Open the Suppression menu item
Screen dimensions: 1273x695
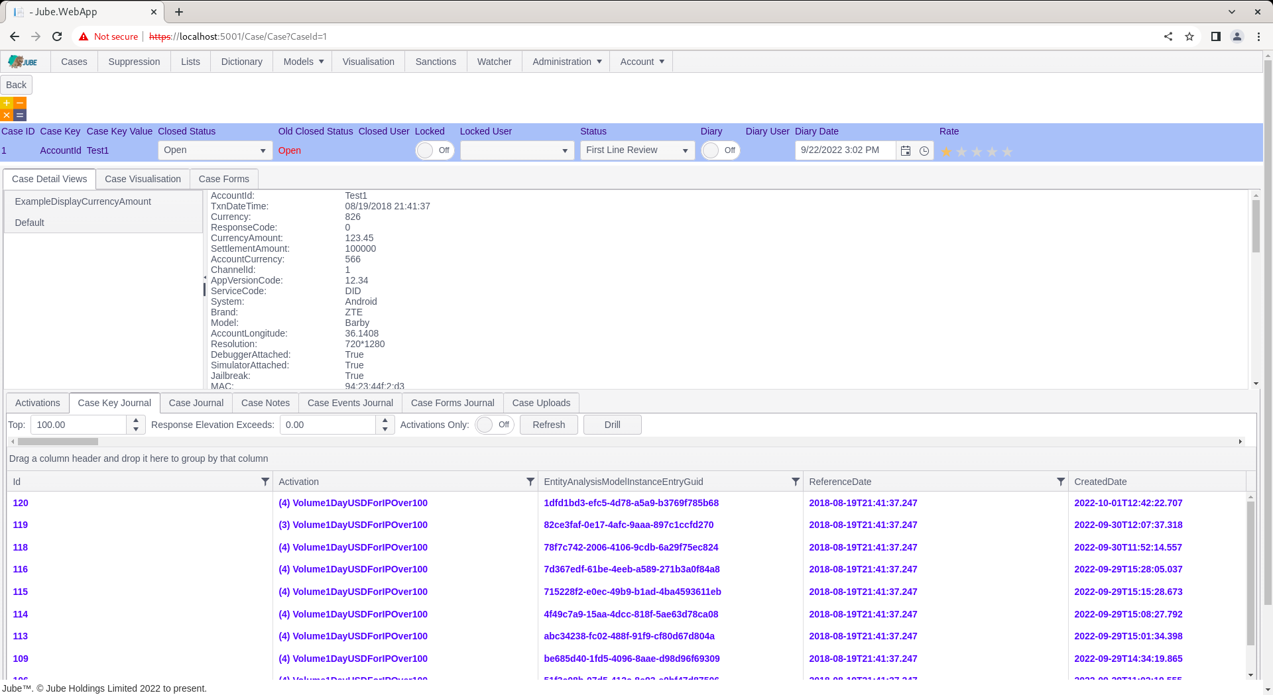coord(134,62)
